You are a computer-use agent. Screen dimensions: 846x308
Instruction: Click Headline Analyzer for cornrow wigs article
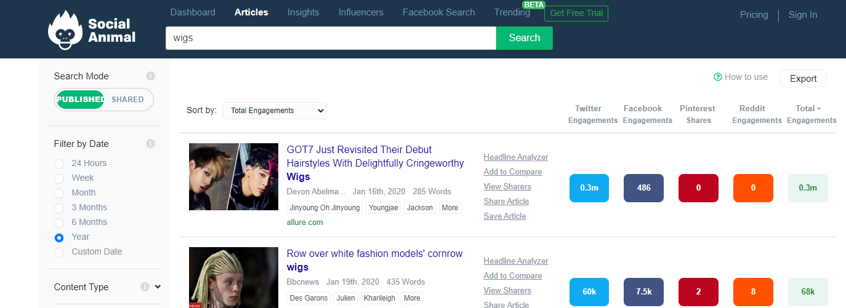point(516,261)
